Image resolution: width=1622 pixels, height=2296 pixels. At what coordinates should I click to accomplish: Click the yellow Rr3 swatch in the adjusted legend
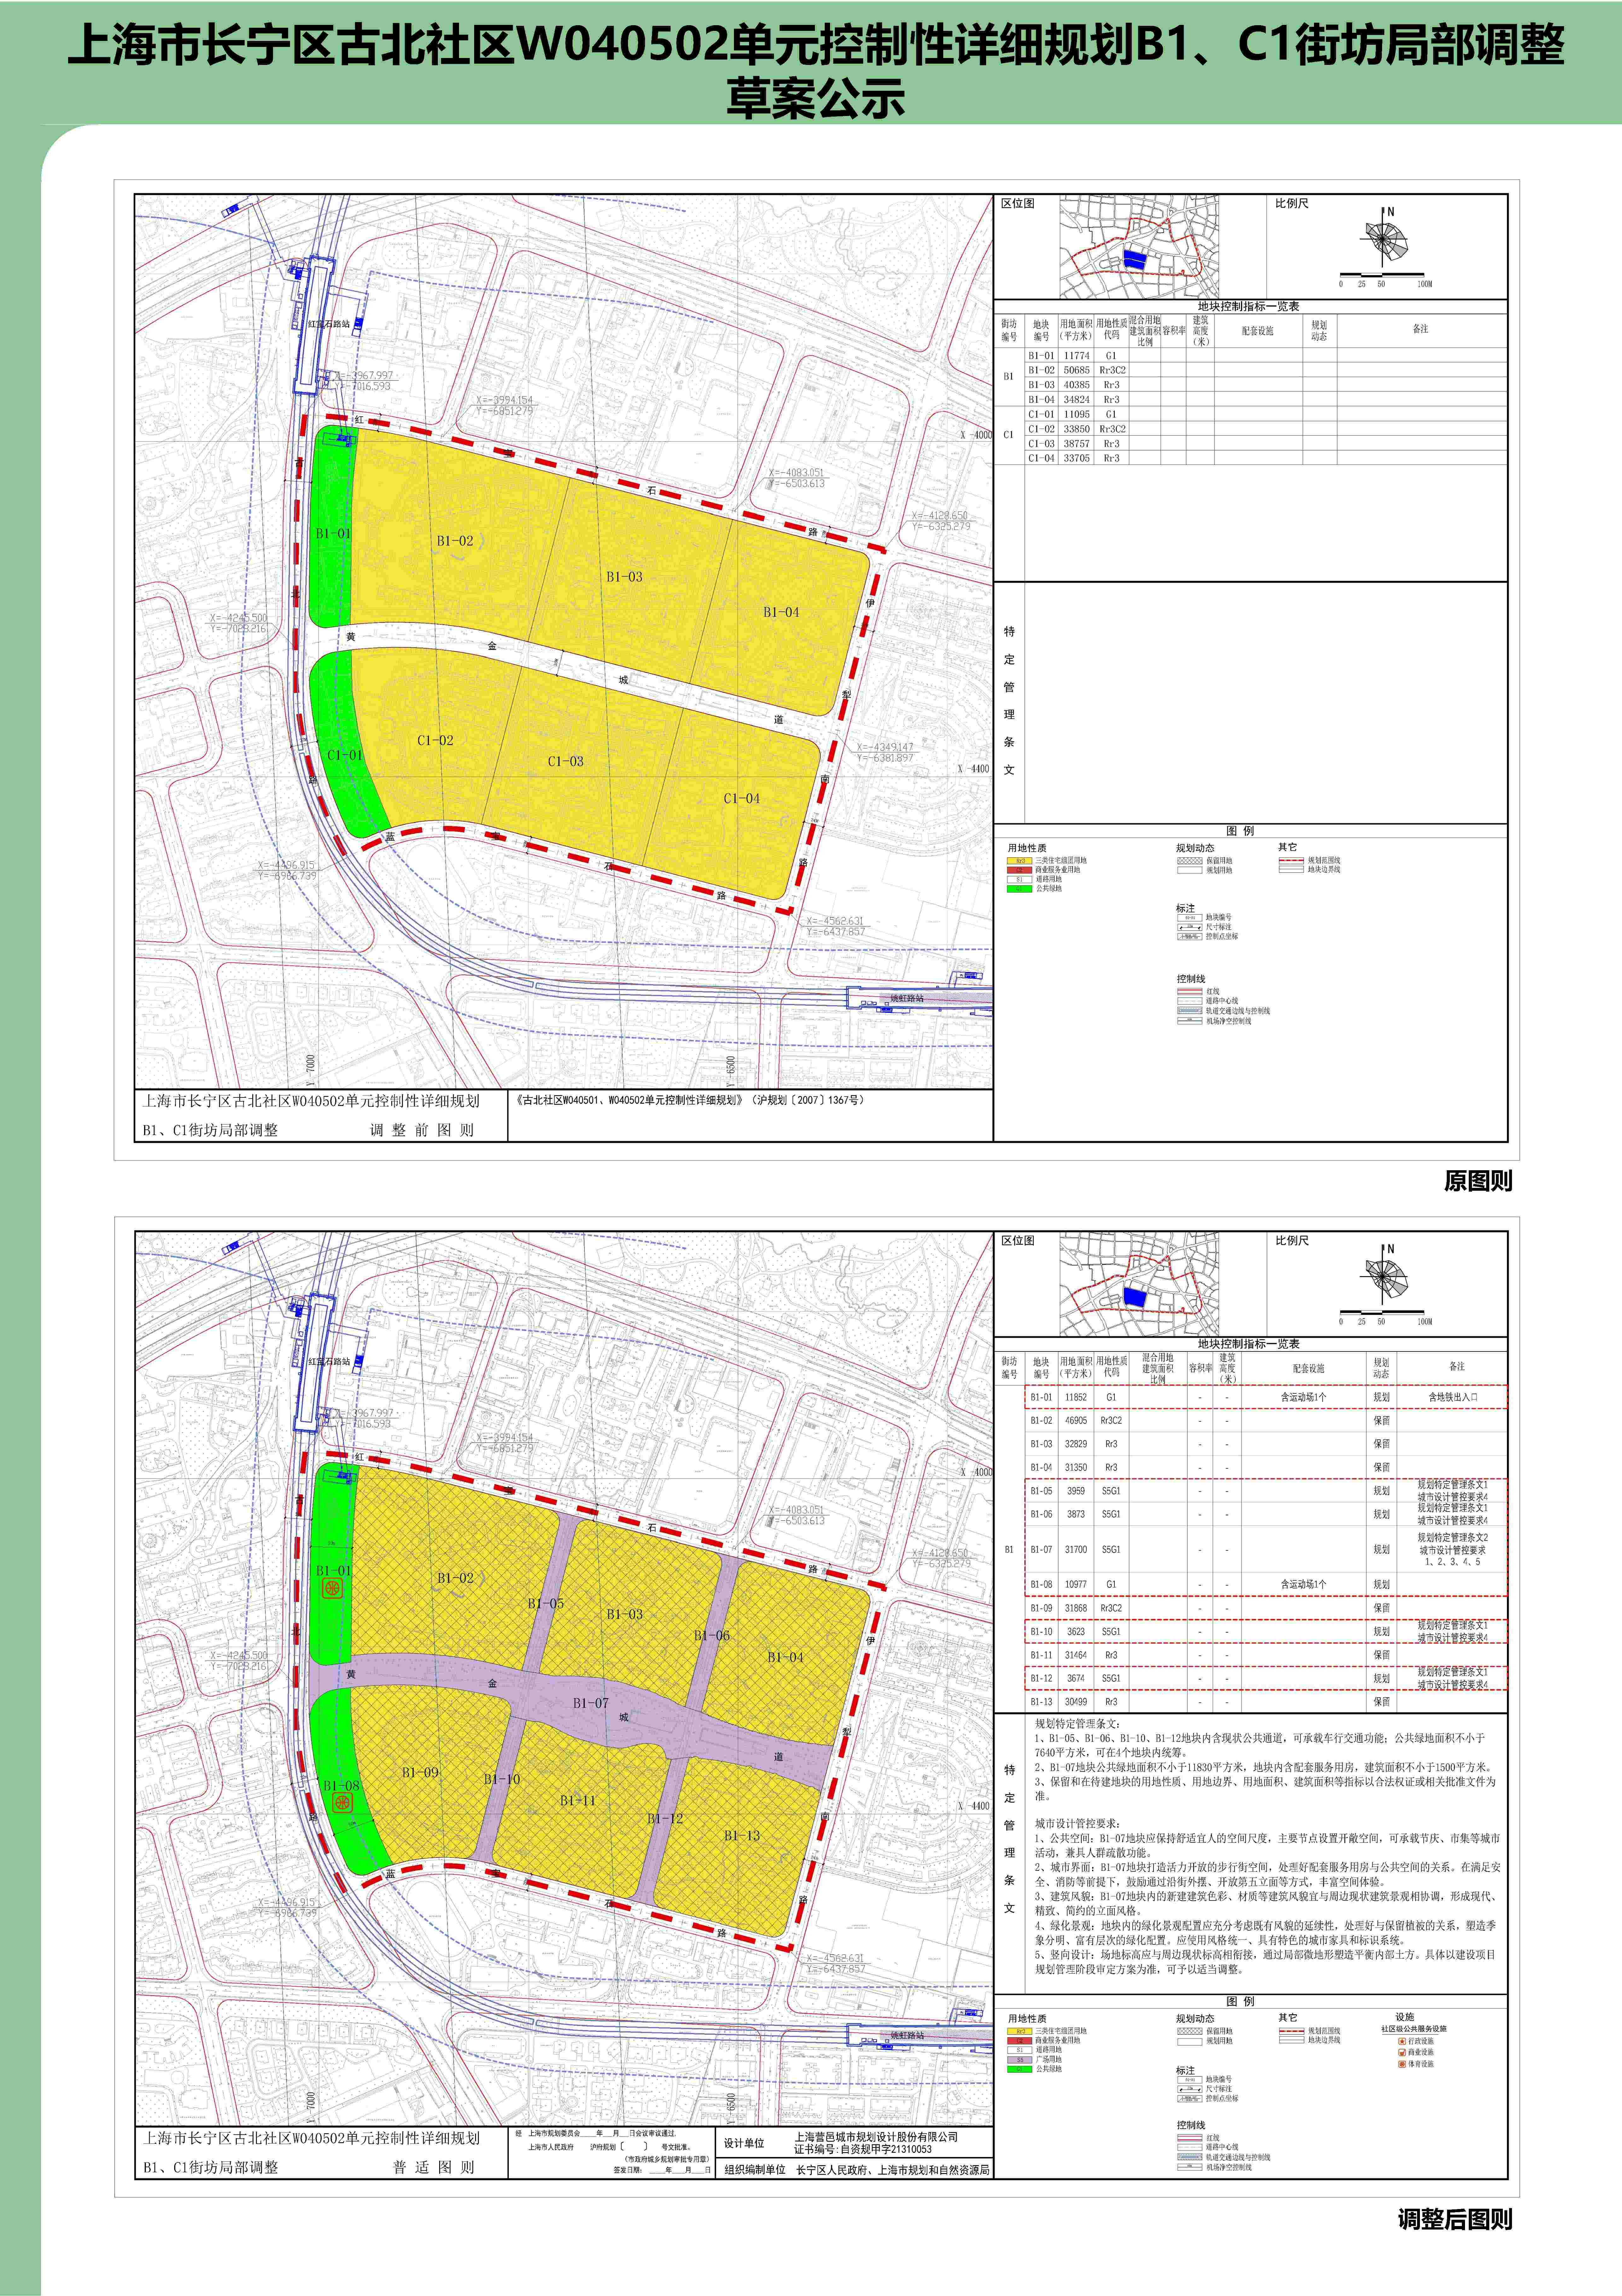[1020, 2031]
